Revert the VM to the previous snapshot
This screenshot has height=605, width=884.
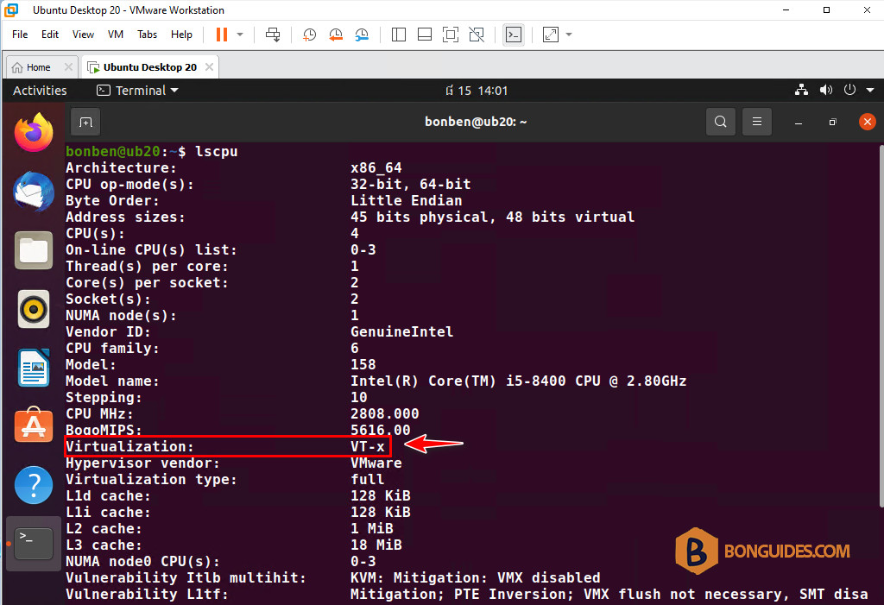click(336, 35)
